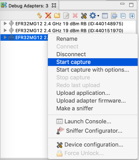The height and width of the screenshot is (160, 139).
Task: Choose Start capture from the context menu
Action: pos(93,62)
